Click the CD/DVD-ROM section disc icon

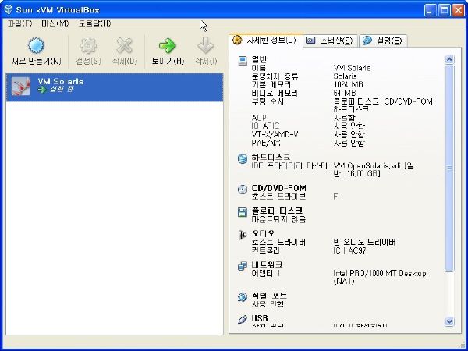tap(243, 190)
